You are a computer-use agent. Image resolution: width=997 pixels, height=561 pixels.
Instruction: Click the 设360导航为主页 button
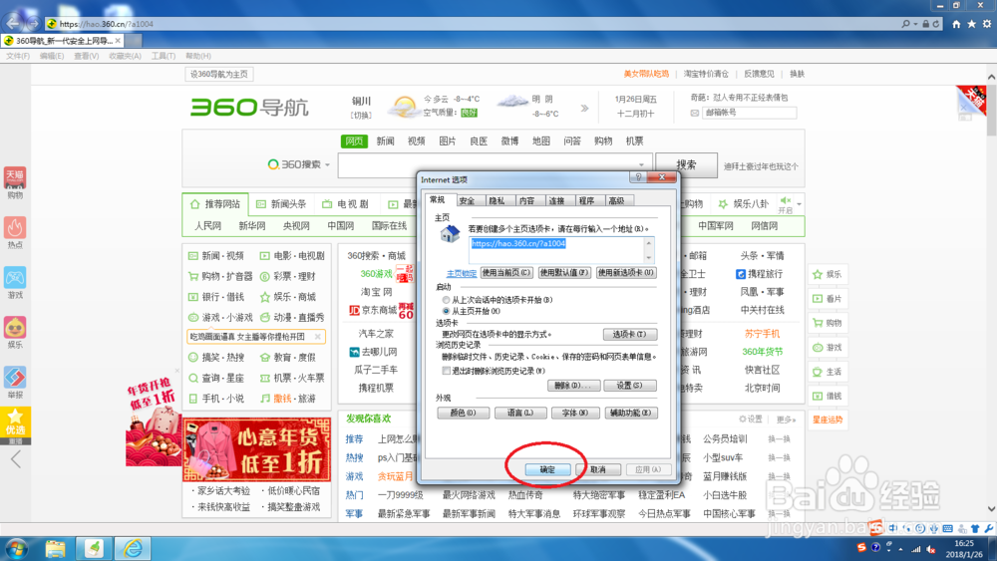coord(219,75)
